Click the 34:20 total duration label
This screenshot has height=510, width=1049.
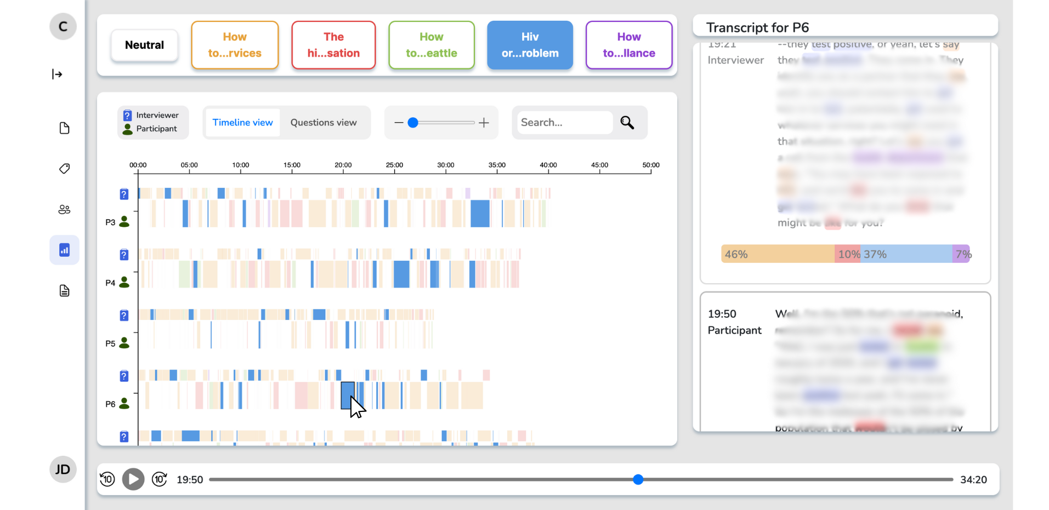(973, 480)
